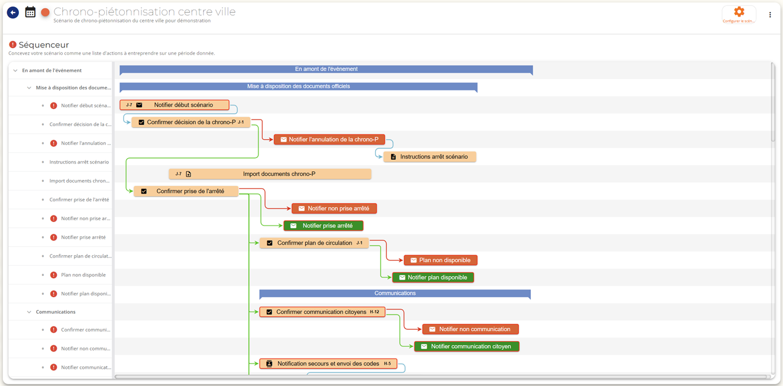Collapse Mise à disposition des documents branch
The height and width of the screenshot is (386, 783).
pos(29,88)
